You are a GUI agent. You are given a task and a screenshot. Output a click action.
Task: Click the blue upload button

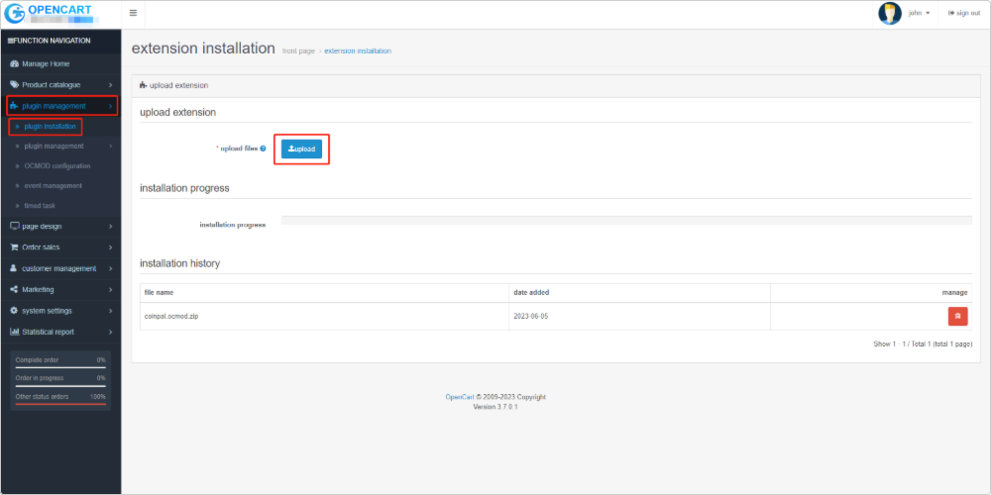tap(301, 149)
